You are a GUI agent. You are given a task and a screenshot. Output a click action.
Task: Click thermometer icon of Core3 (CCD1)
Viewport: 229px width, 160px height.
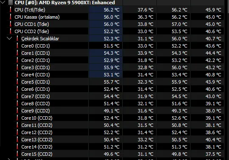pyautogui.click(x=17, y=67)
